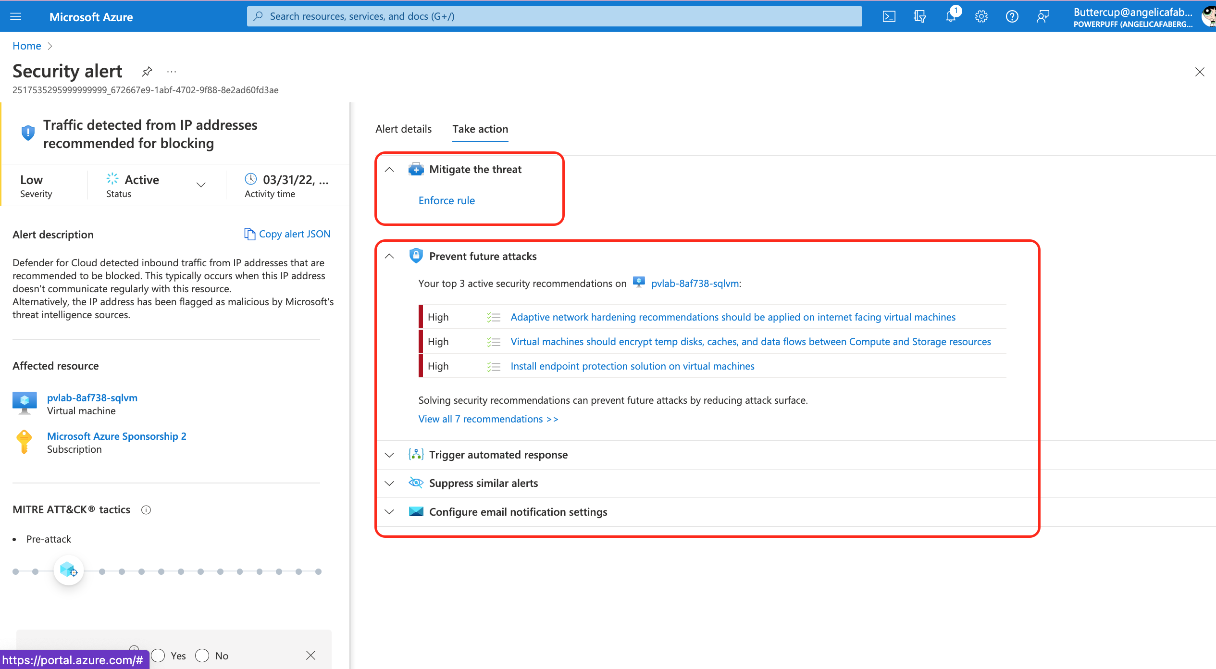Image resolution: width=1216 pixels, height=669 pixels.
Task: Open the feedback icon in header
Action: click(x=1042, y=16)
